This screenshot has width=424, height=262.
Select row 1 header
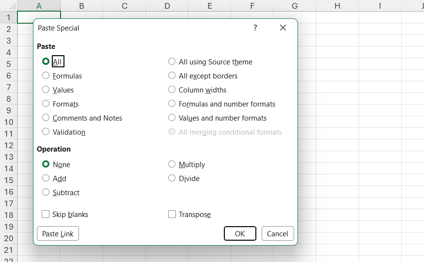[9, 17]
